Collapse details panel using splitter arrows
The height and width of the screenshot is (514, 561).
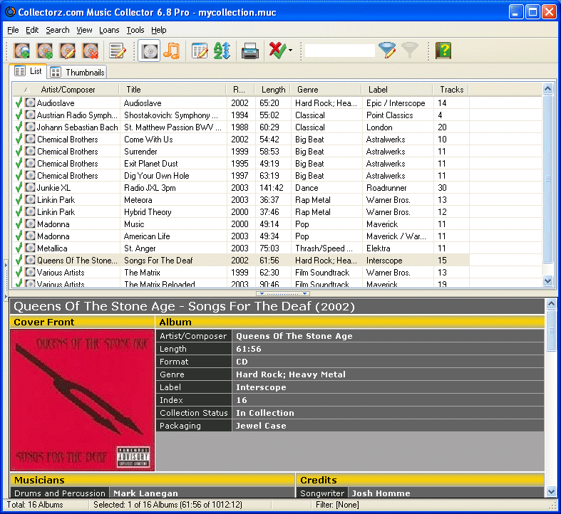click(283, 293)
